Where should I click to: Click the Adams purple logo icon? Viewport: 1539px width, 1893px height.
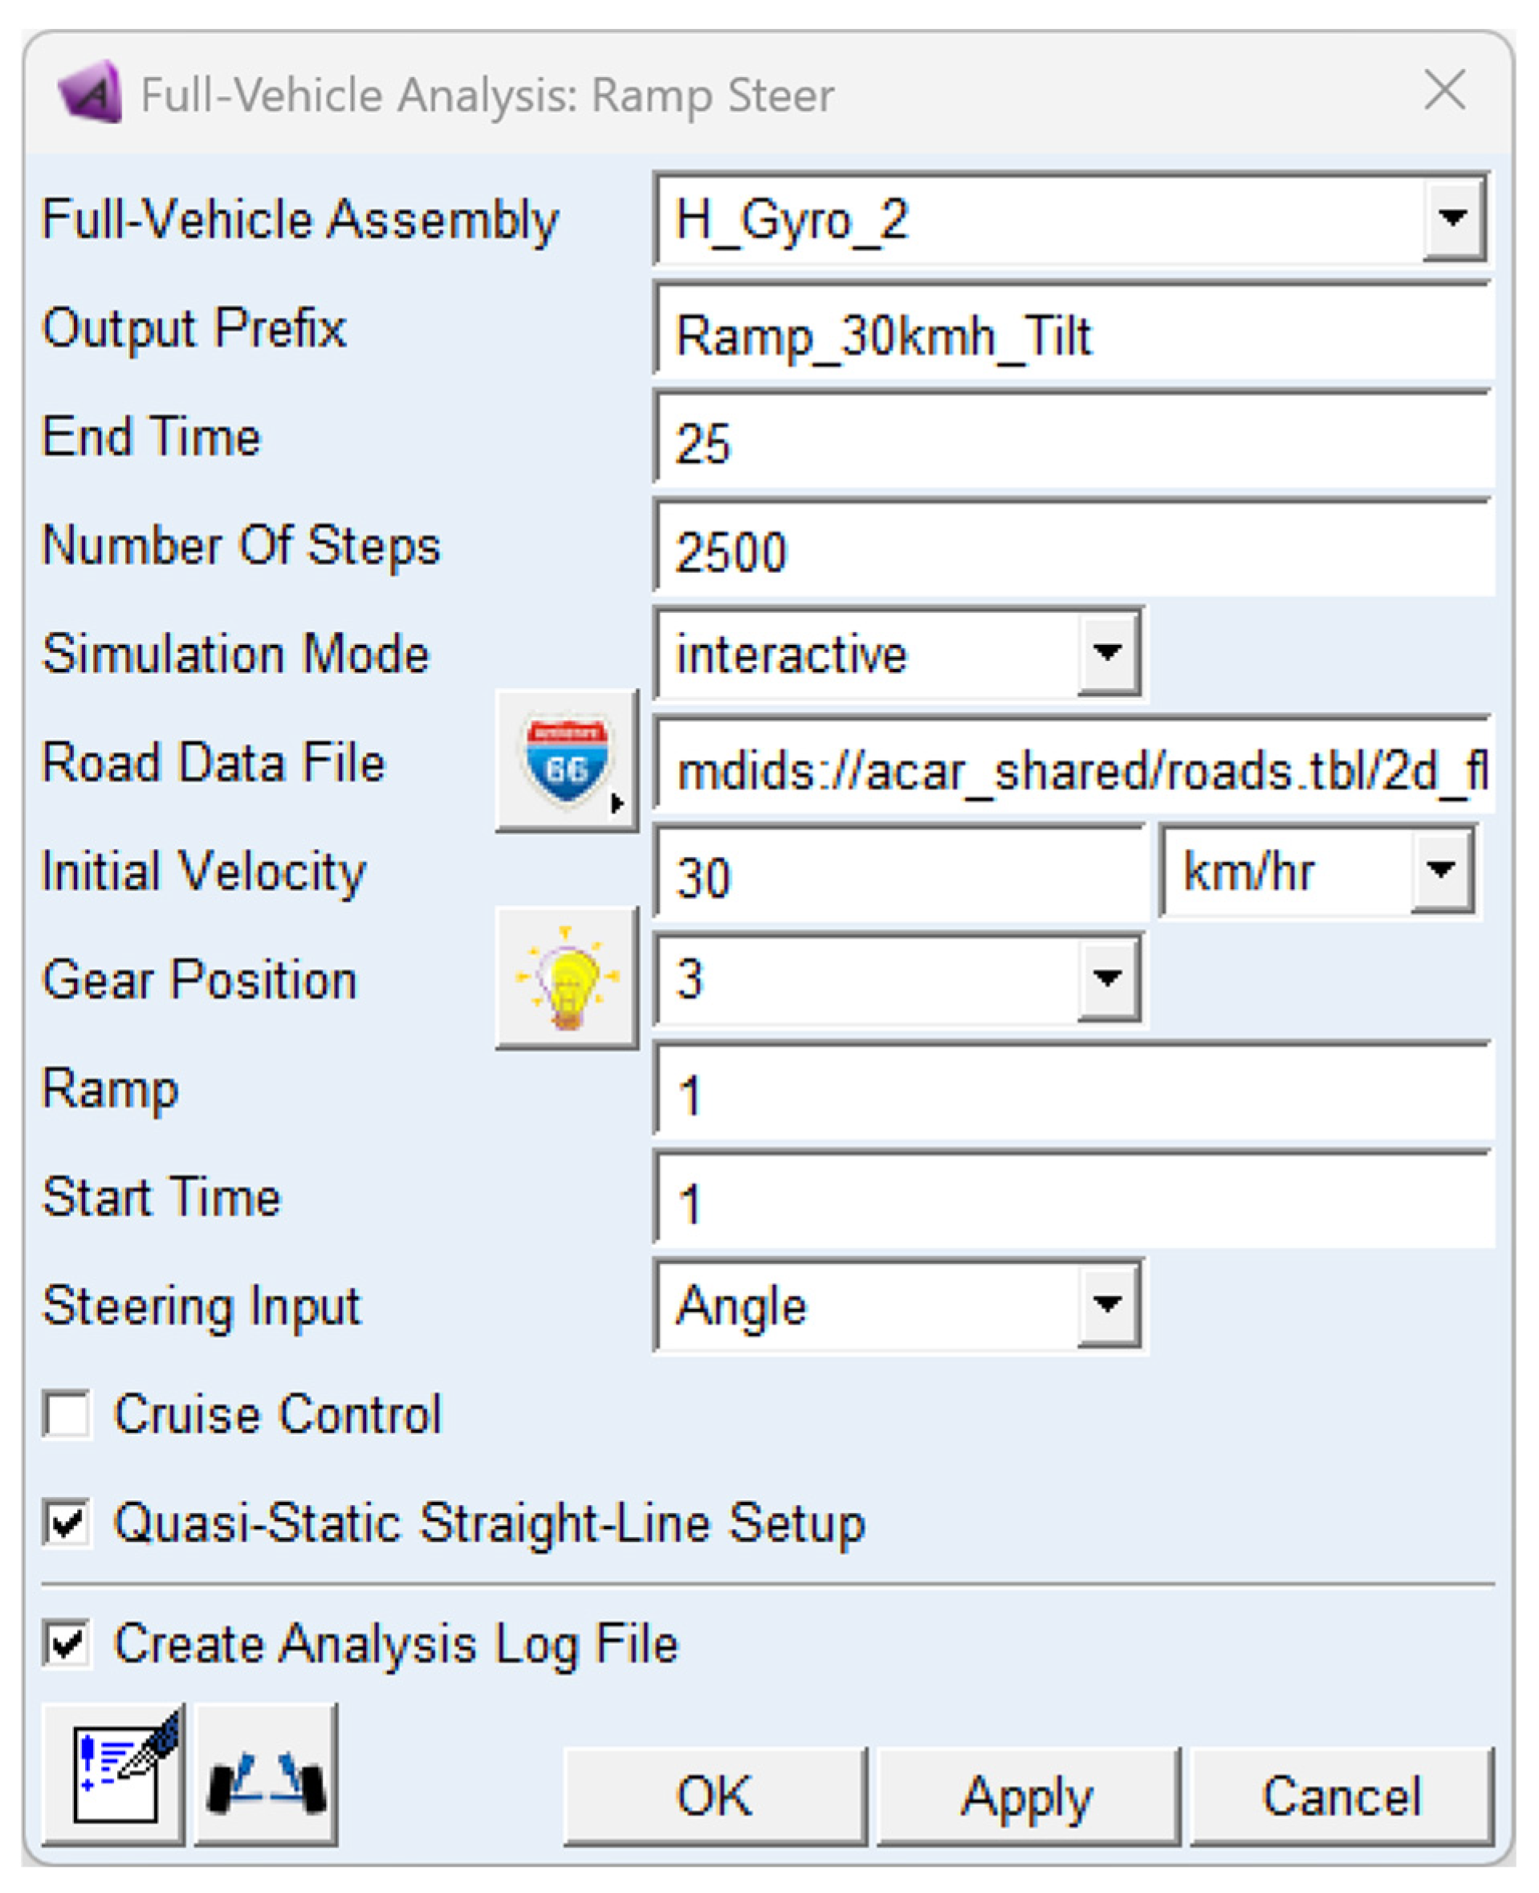pos(91,92)
